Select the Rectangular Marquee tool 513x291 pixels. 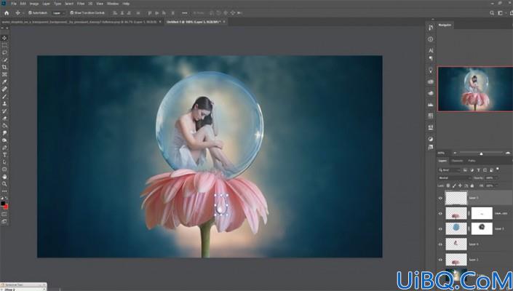[x=4, y=45]
